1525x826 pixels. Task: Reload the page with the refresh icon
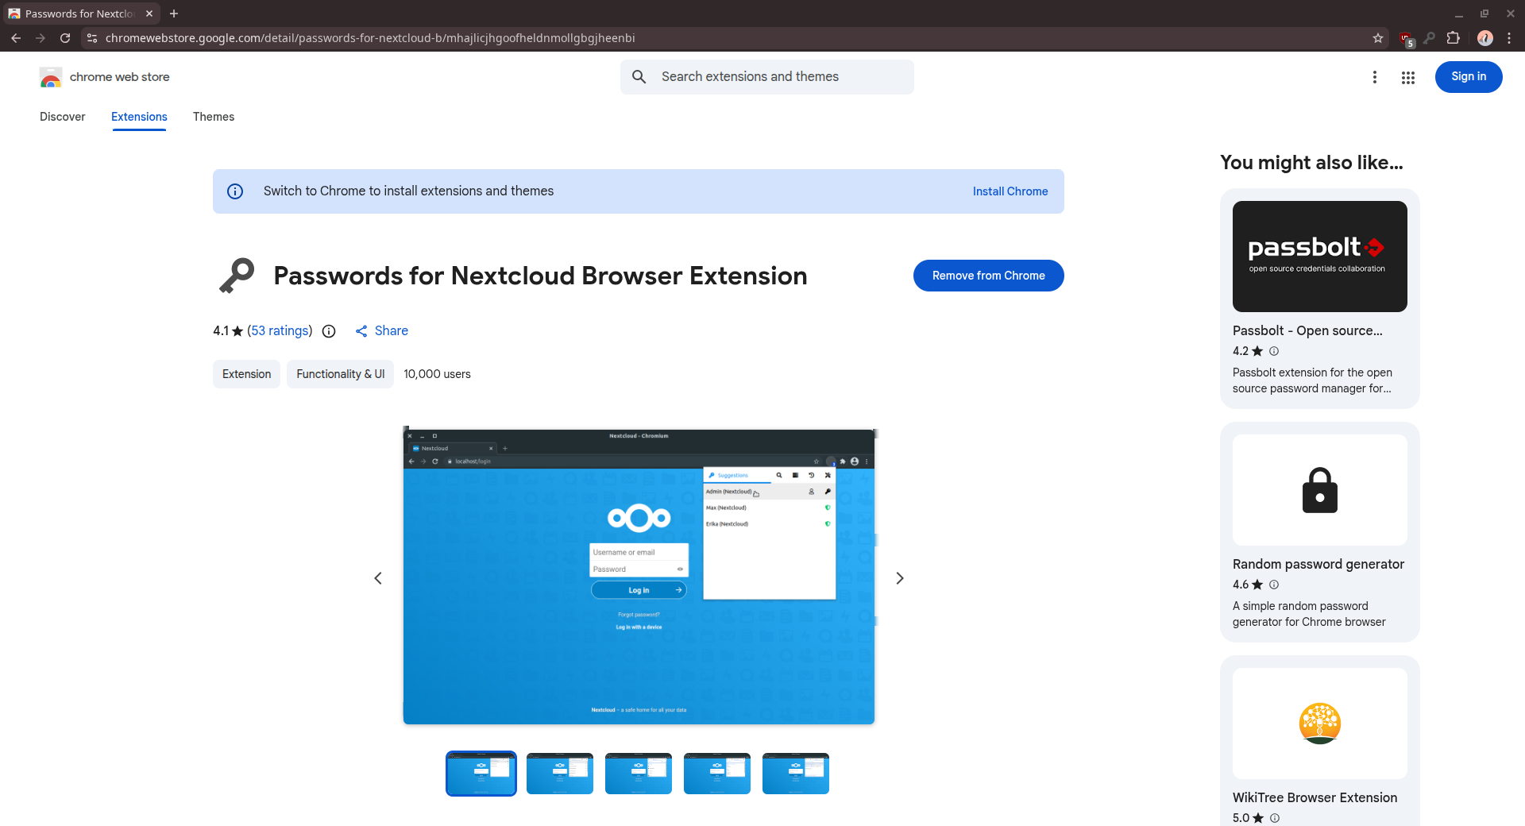click(65, 38)
